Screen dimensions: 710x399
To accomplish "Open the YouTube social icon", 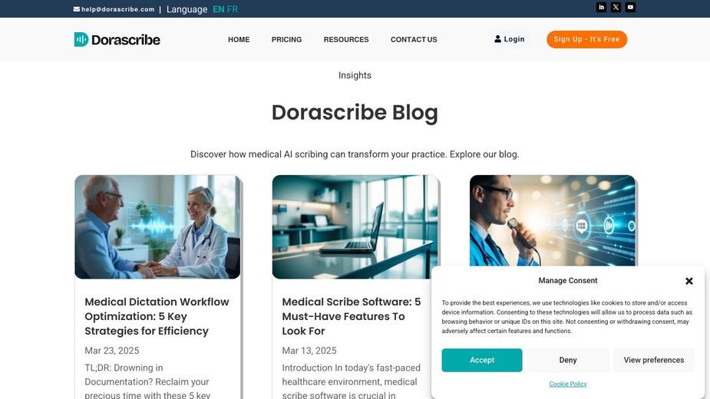I will coord(630,7).
